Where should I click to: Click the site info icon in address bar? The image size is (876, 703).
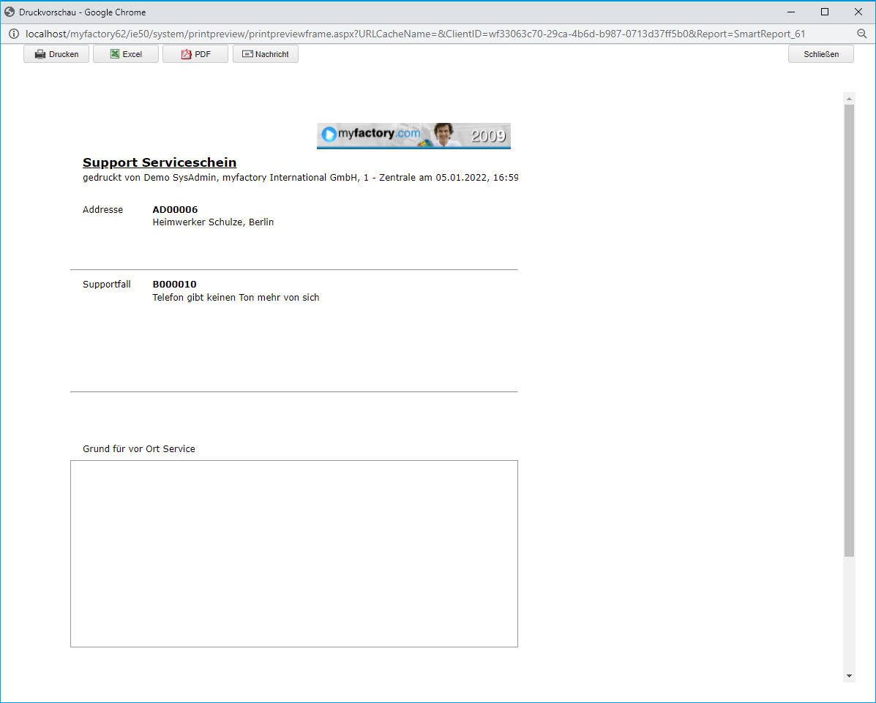tap(13, 34)
